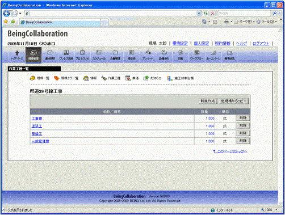Open the スケジュール icon in navigation bar
This screenshot has height=215, width=285.
pyautogui.click(x=99, y=55)
